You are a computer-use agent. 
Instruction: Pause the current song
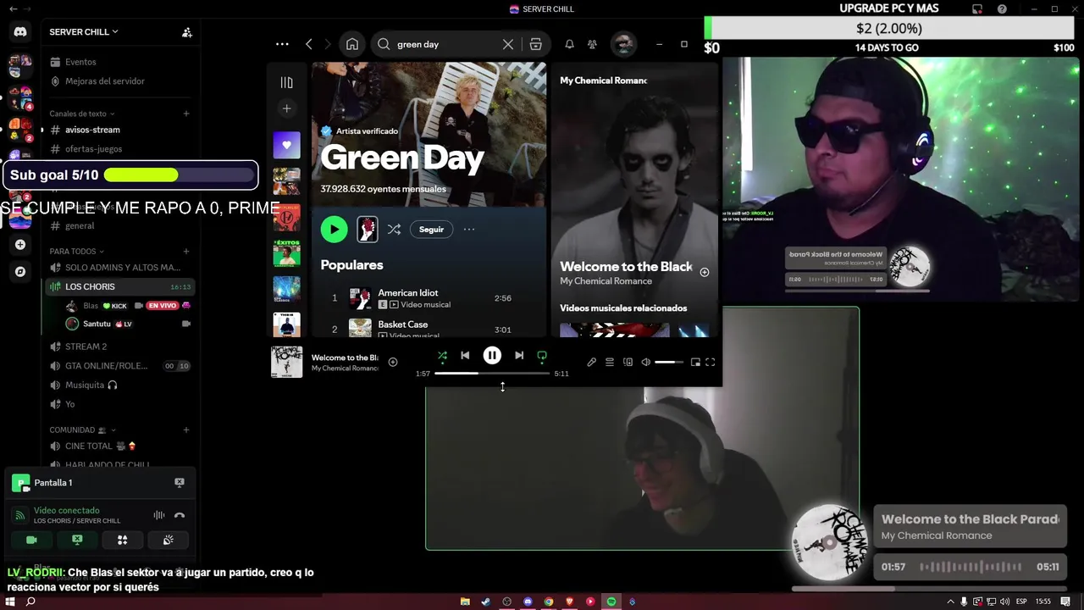click(492, 356)
